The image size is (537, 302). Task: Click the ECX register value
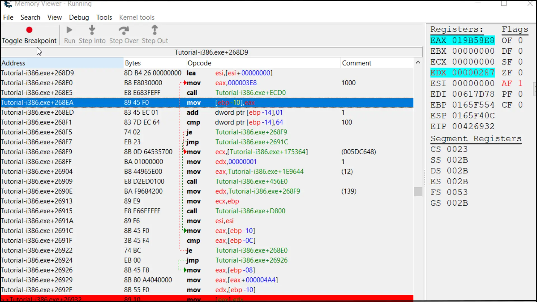[x=473, y=62]
